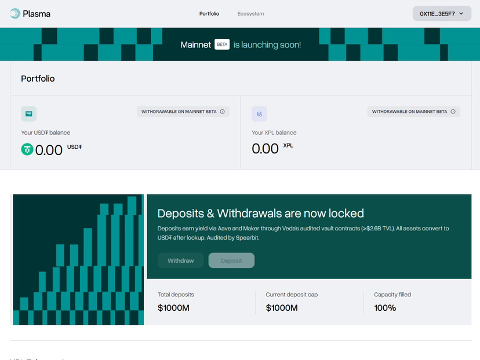Click the 100% Capacity filled value
The image size is (480, 360).
[385, 308]
